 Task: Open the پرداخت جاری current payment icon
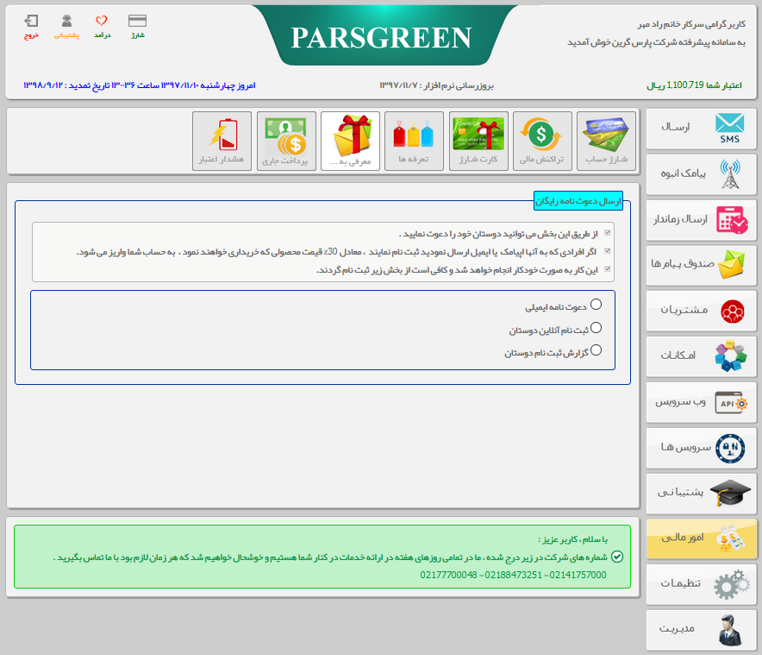286,141
